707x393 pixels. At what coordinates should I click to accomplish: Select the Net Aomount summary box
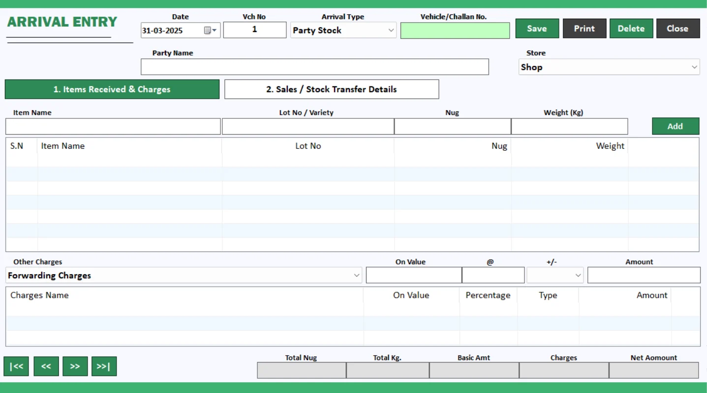tap(654, 370)
